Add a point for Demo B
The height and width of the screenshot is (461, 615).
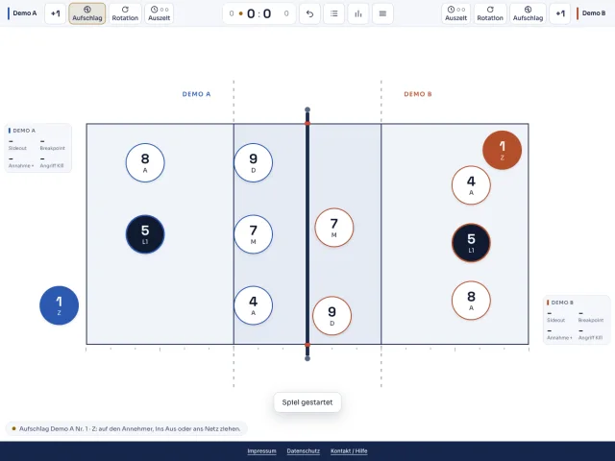pos(560,13)
